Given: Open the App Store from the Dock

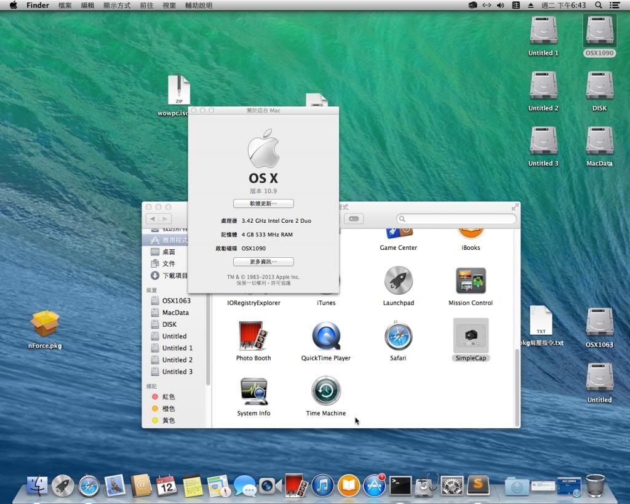Looking at the screenshot, I should click(375, 486).
